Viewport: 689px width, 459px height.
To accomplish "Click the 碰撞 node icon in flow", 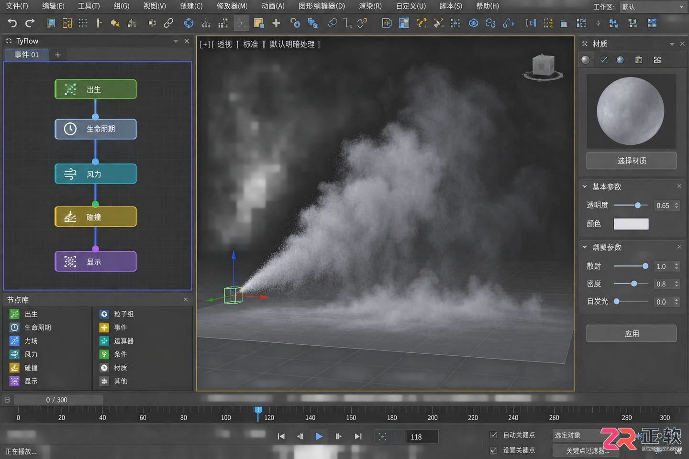I will tap(70, 217).
